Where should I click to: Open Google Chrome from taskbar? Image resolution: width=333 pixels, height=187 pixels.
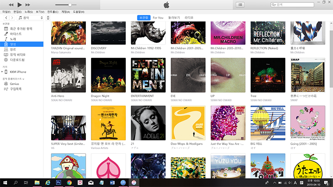coord(69,182)
